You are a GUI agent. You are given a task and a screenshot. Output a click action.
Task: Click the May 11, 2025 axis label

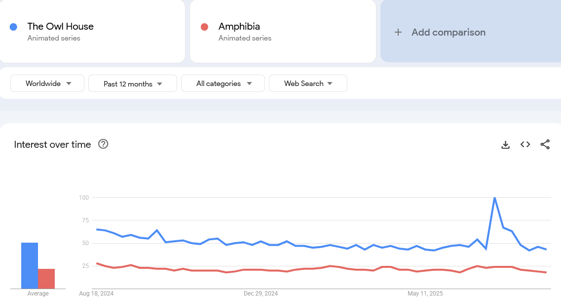click(425, 294)
